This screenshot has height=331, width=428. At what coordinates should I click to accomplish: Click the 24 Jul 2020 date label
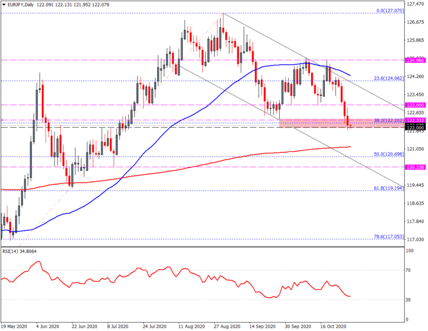click(x=154, y=327)
